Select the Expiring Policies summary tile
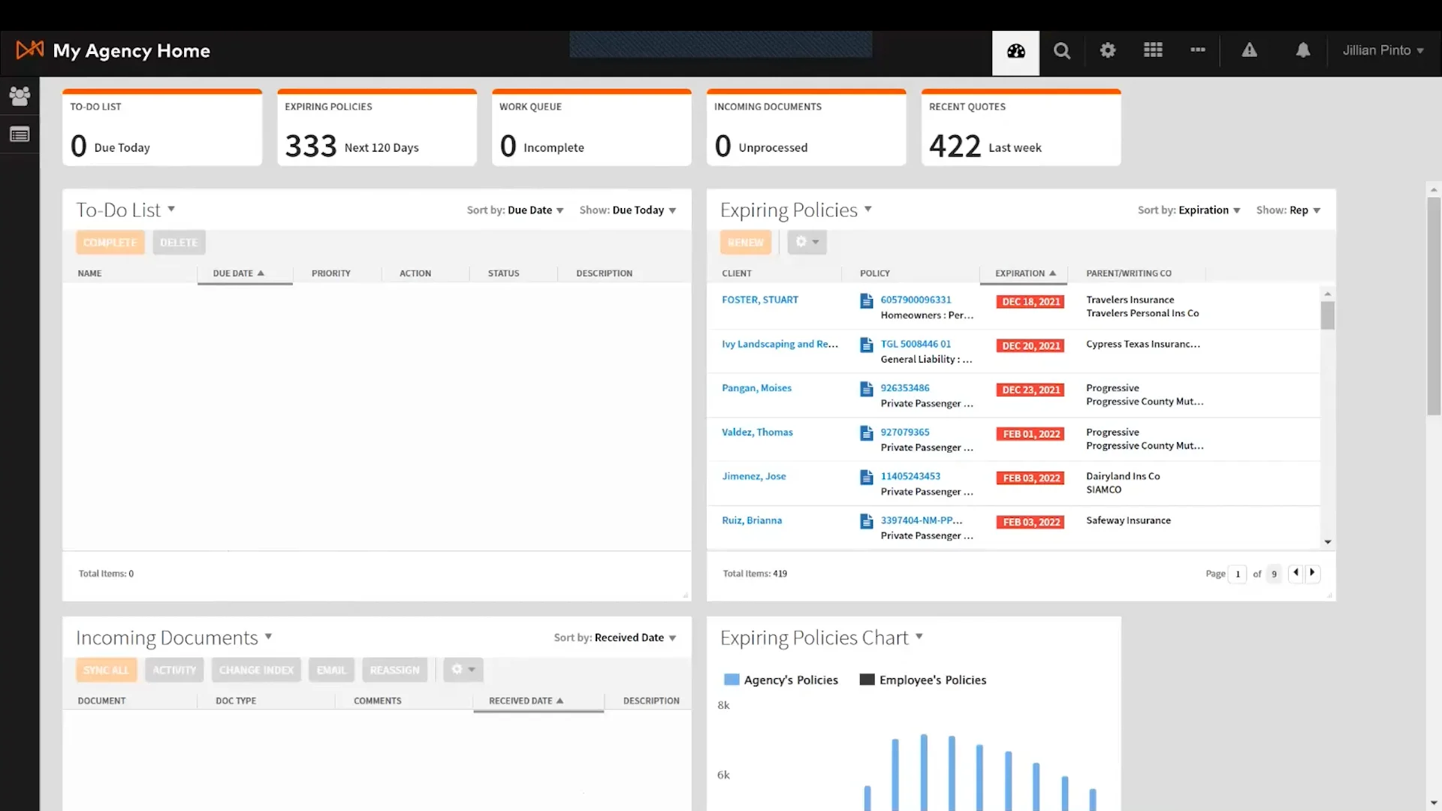Screen dimensions: 1442x811 coord(376,128)
